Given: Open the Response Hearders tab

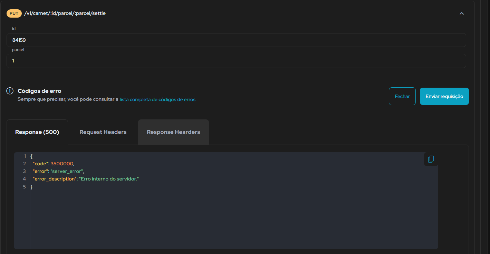Looking at the screenshot, I should tap(173, 132).
